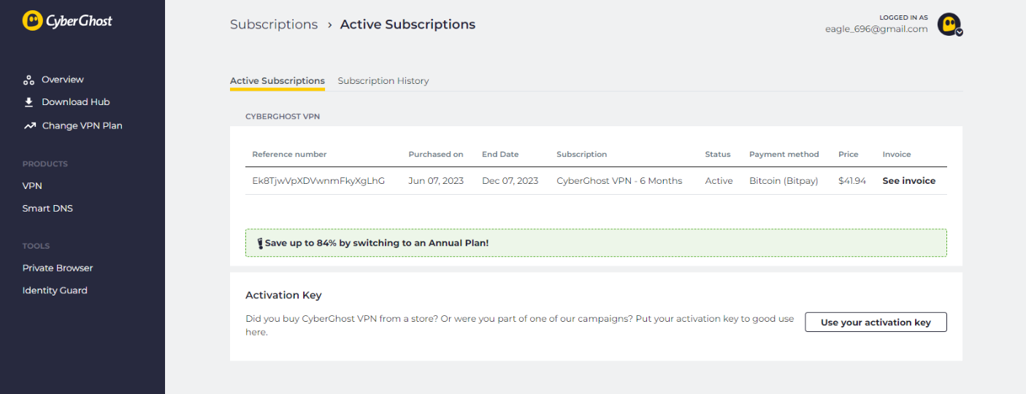
Task: Select VPN under Products
Action: coord(32,186)
